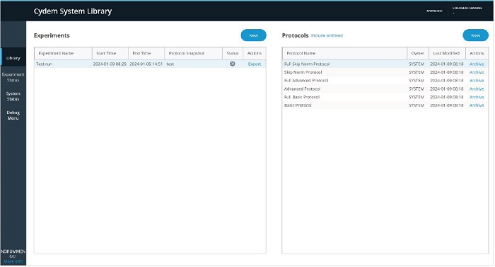Sort protocols by Owner column header

tap(418, 53)
